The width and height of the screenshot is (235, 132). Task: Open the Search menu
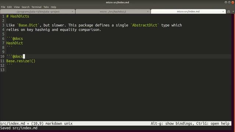(x=25, y=7)
